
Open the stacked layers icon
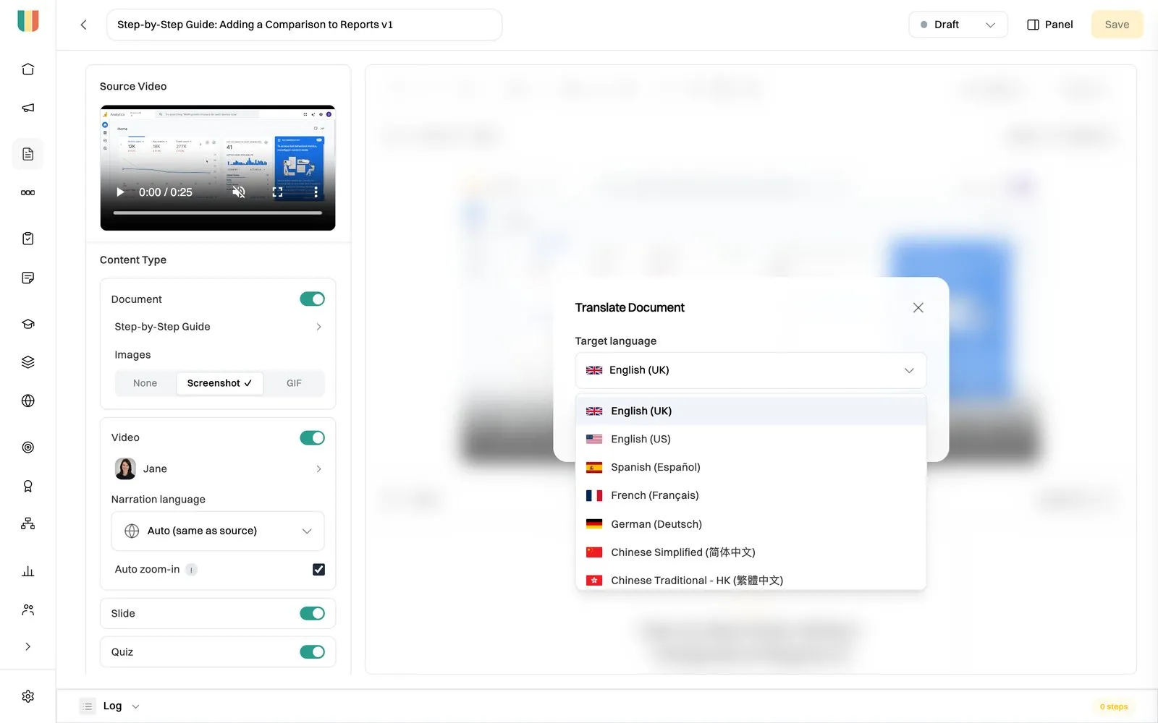pos(28,362)
